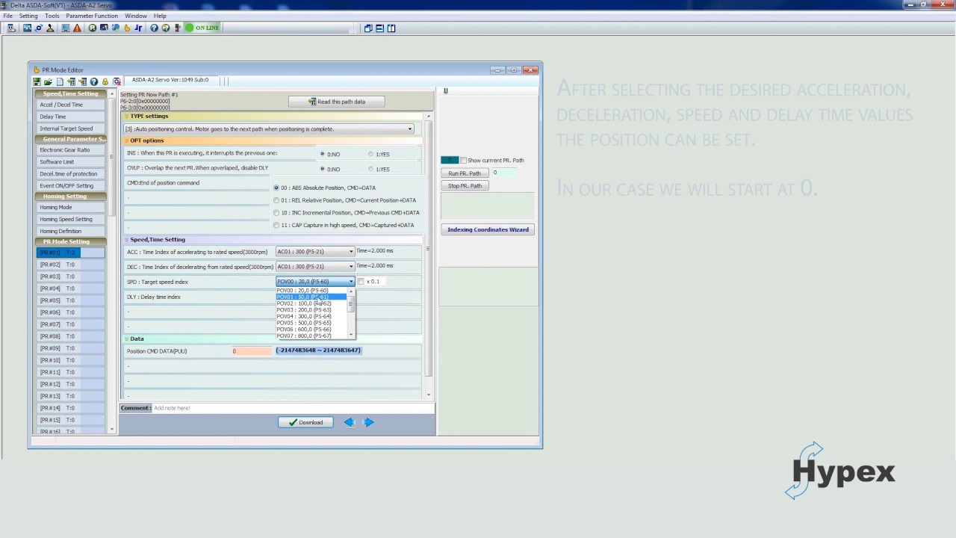Open the Window menu
This screenshot has height=538, width=956.
coord(136,16)
